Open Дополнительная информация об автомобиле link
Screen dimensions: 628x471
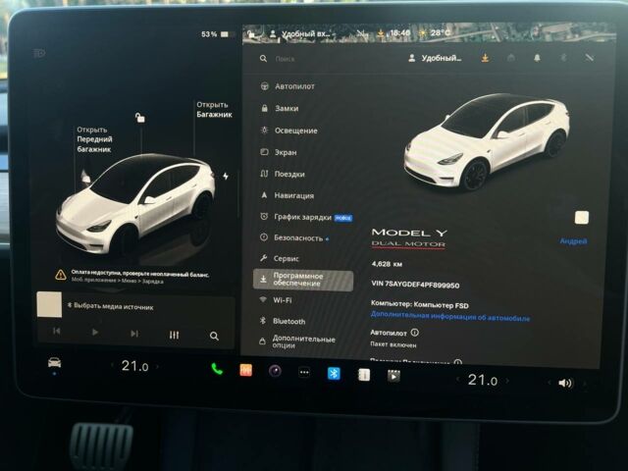click(450, 316)
